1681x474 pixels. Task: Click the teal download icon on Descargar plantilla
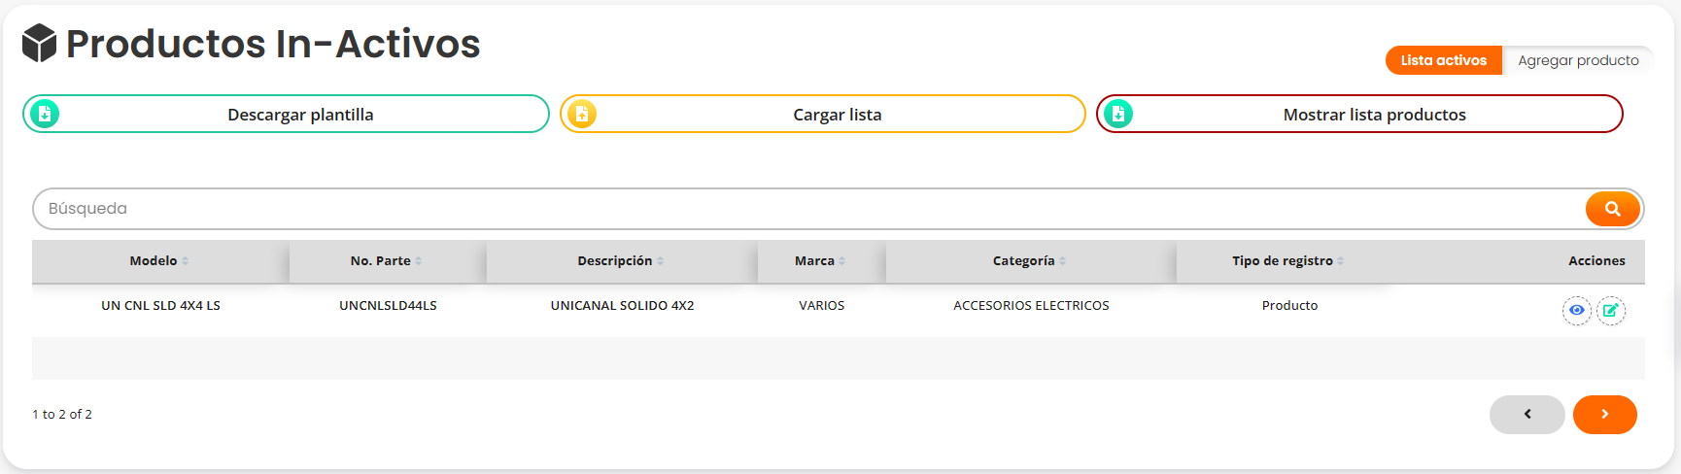(45, 114)
